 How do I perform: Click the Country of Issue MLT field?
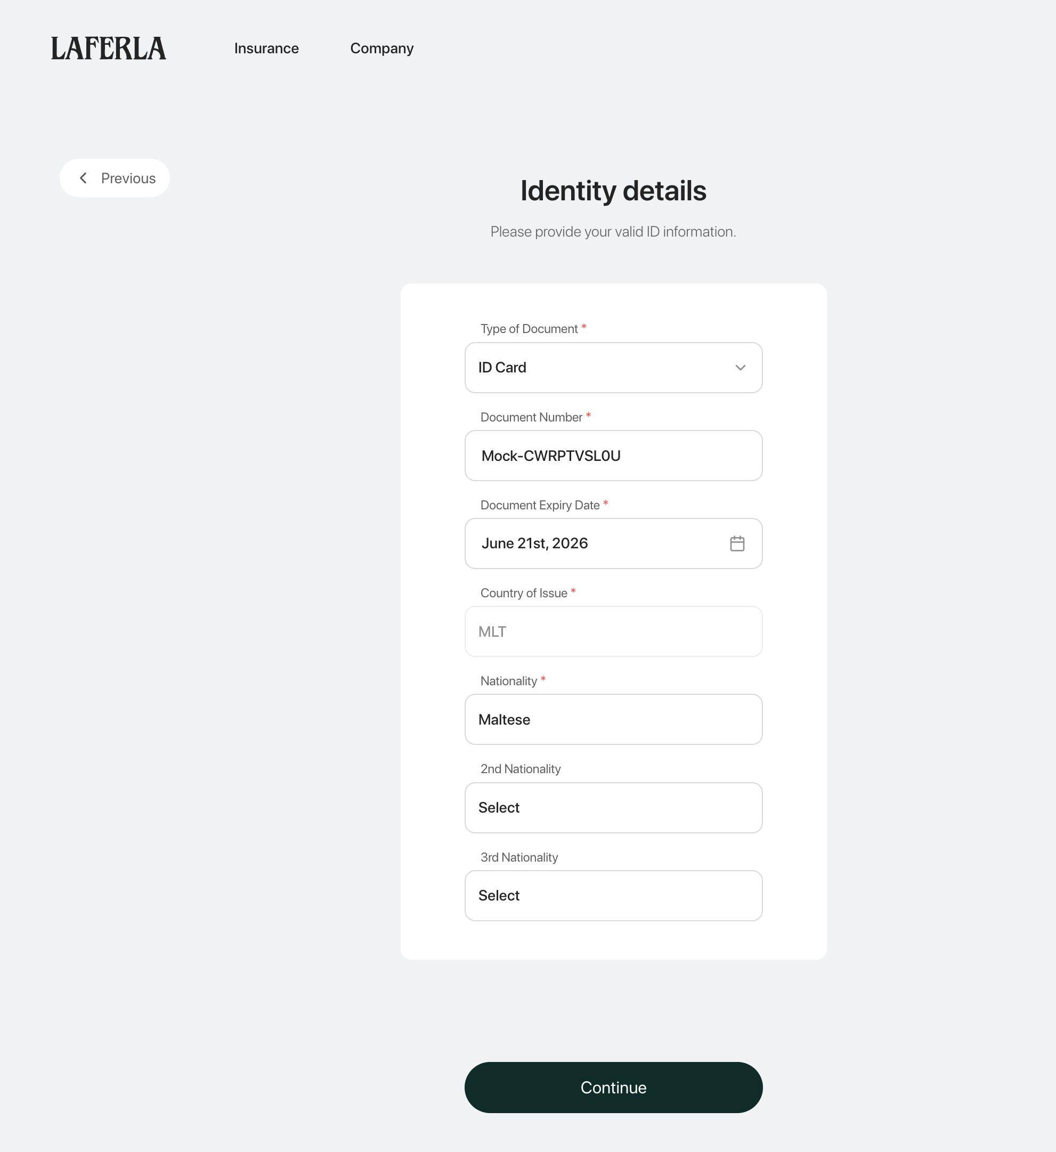[x=613, y=631]
